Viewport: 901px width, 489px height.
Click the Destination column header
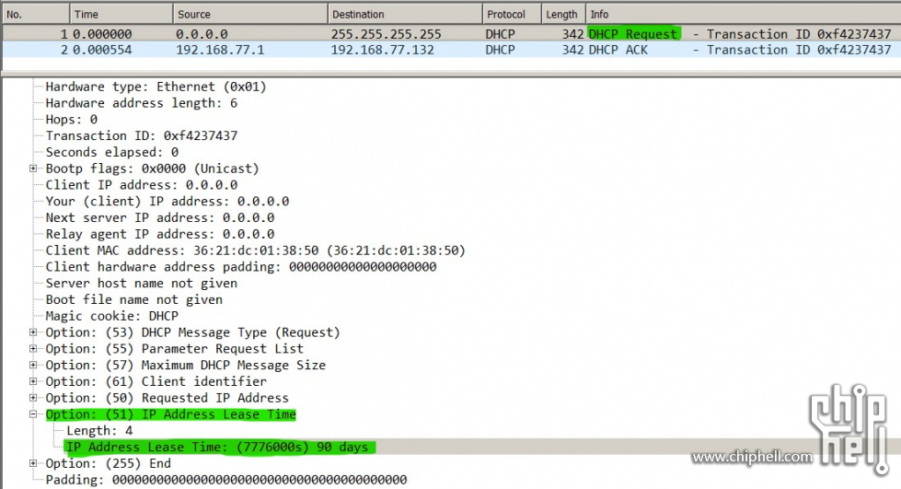point(405,15)
